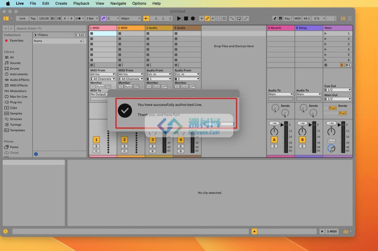The image size is (378, 251).
Task: Select Plug-Ins in the browser sidebar
Action: (16, 102)
